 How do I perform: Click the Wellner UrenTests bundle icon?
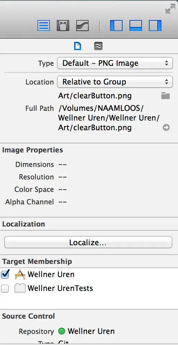(x=20, y=289)
